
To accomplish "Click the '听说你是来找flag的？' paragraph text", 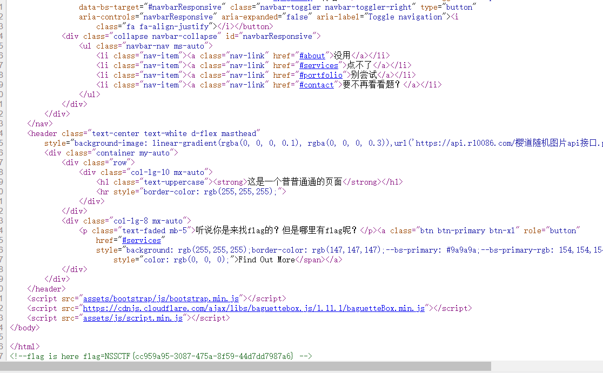I will tap(238, 230).
